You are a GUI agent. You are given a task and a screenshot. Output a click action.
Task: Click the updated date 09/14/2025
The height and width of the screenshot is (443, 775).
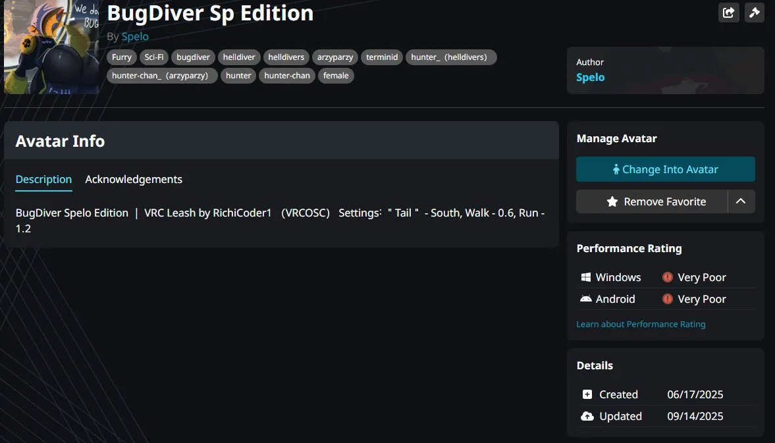tap(695, 416)
